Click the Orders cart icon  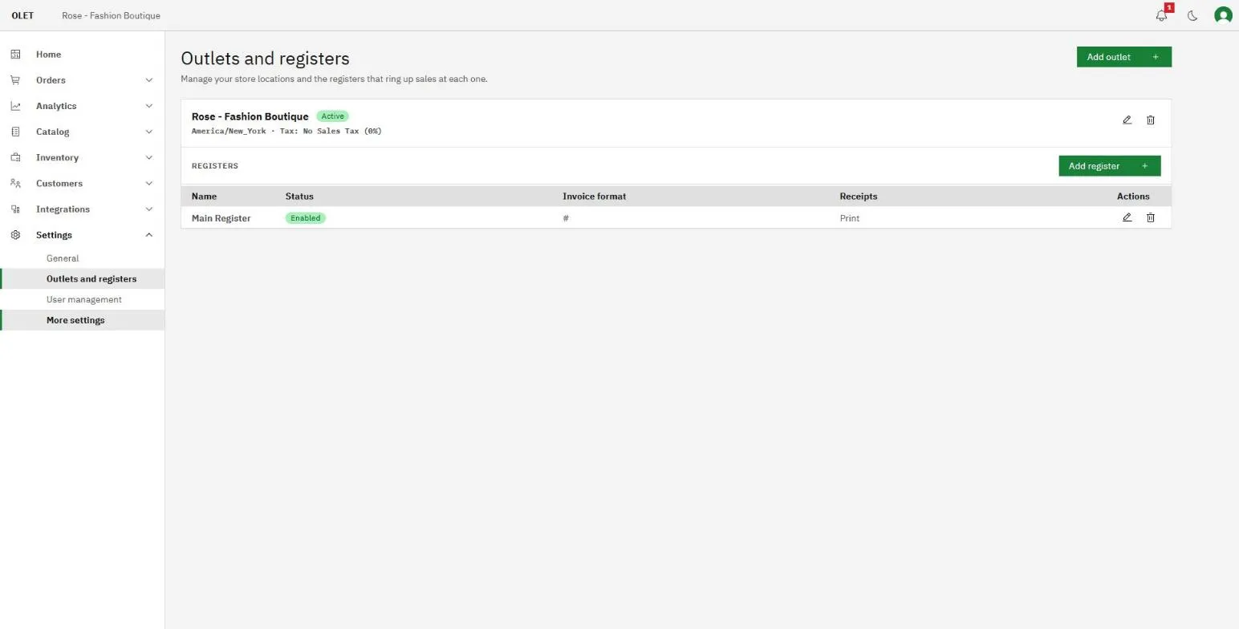point(15,80)
